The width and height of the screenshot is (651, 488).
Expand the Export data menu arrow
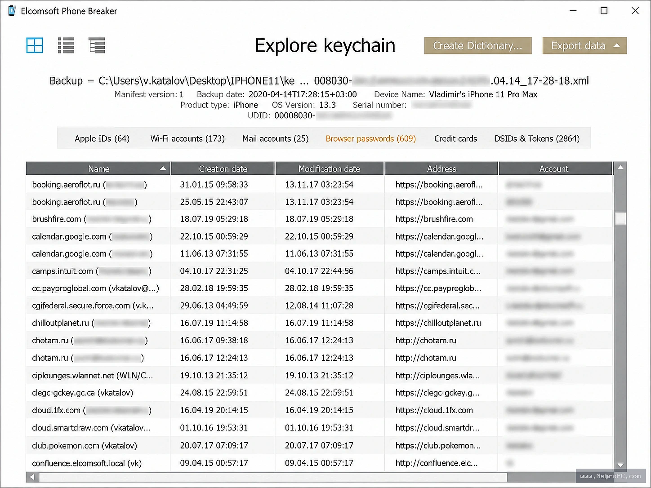[x=617, y=45]
